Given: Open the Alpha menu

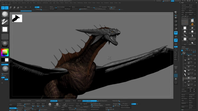Looking at the screenshot, I should click(x=2, y=3).
